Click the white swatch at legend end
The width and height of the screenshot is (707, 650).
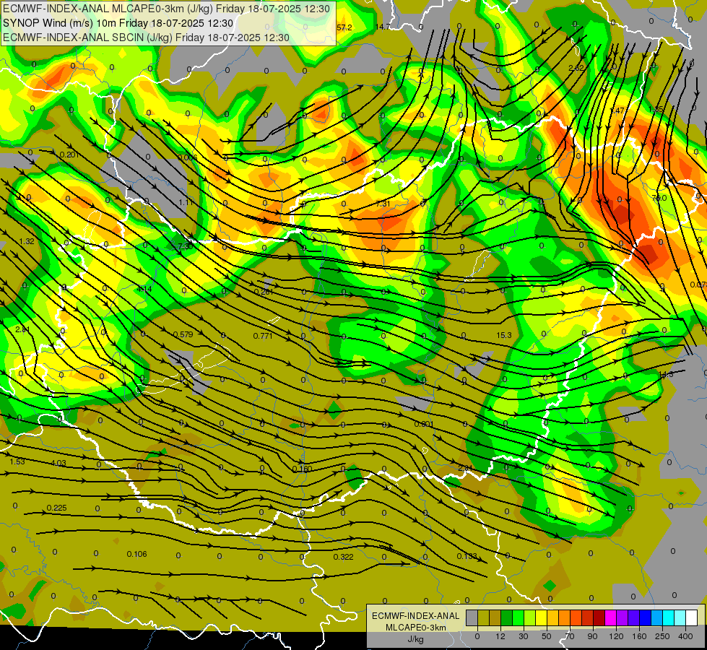point(692,617)
